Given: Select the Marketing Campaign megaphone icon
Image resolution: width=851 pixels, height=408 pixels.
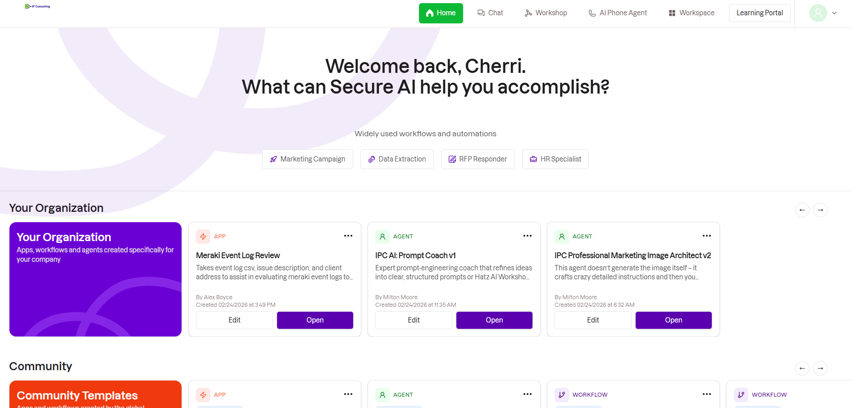Looking at the screenshot, I should pos(273,159).
